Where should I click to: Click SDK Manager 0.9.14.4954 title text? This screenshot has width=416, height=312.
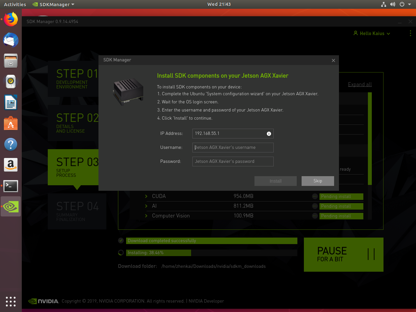pos(52,22)
